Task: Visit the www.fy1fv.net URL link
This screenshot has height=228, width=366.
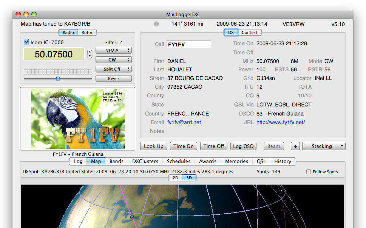Action: point(280,122)
